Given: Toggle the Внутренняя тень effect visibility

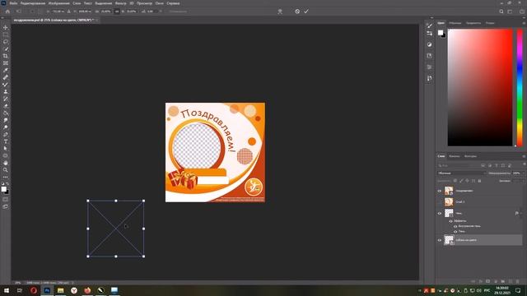Looking at the screenshot, I should [455, 227].
